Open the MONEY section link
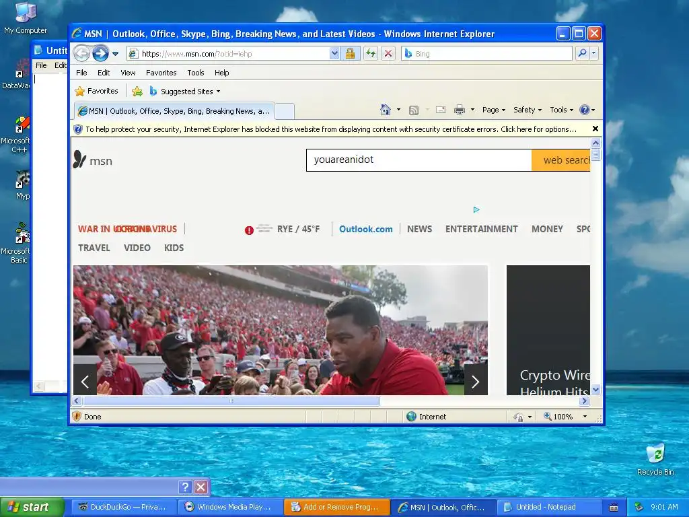Viewport: 689px width, 517px height. coord(547,229)
